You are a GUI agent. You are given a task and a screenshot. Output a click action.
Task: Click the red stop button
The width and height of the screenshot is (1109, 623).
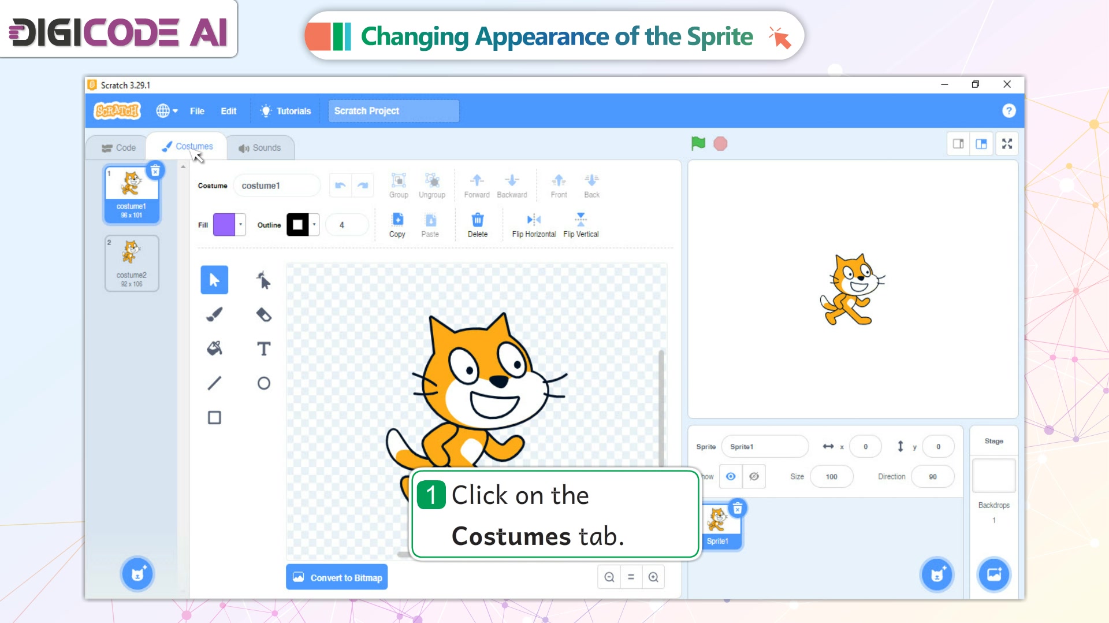click(x=720, y=143)
